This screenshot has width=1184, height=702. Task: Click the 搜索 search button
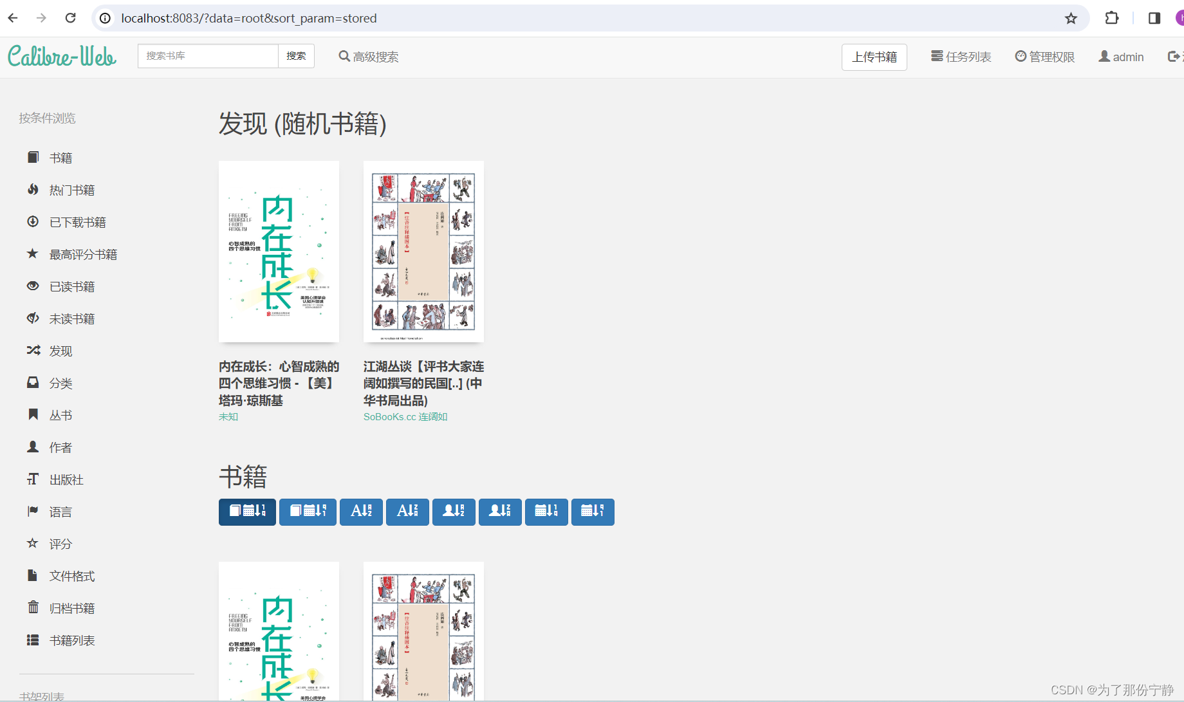(x=296, y=56)
